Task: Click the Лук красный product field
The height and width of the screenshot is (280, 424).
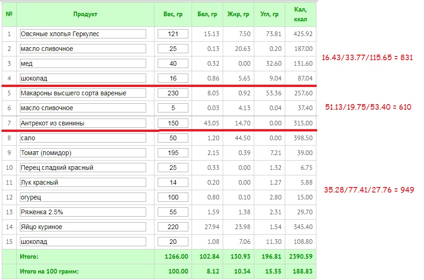Action: (x=83, y=182)
